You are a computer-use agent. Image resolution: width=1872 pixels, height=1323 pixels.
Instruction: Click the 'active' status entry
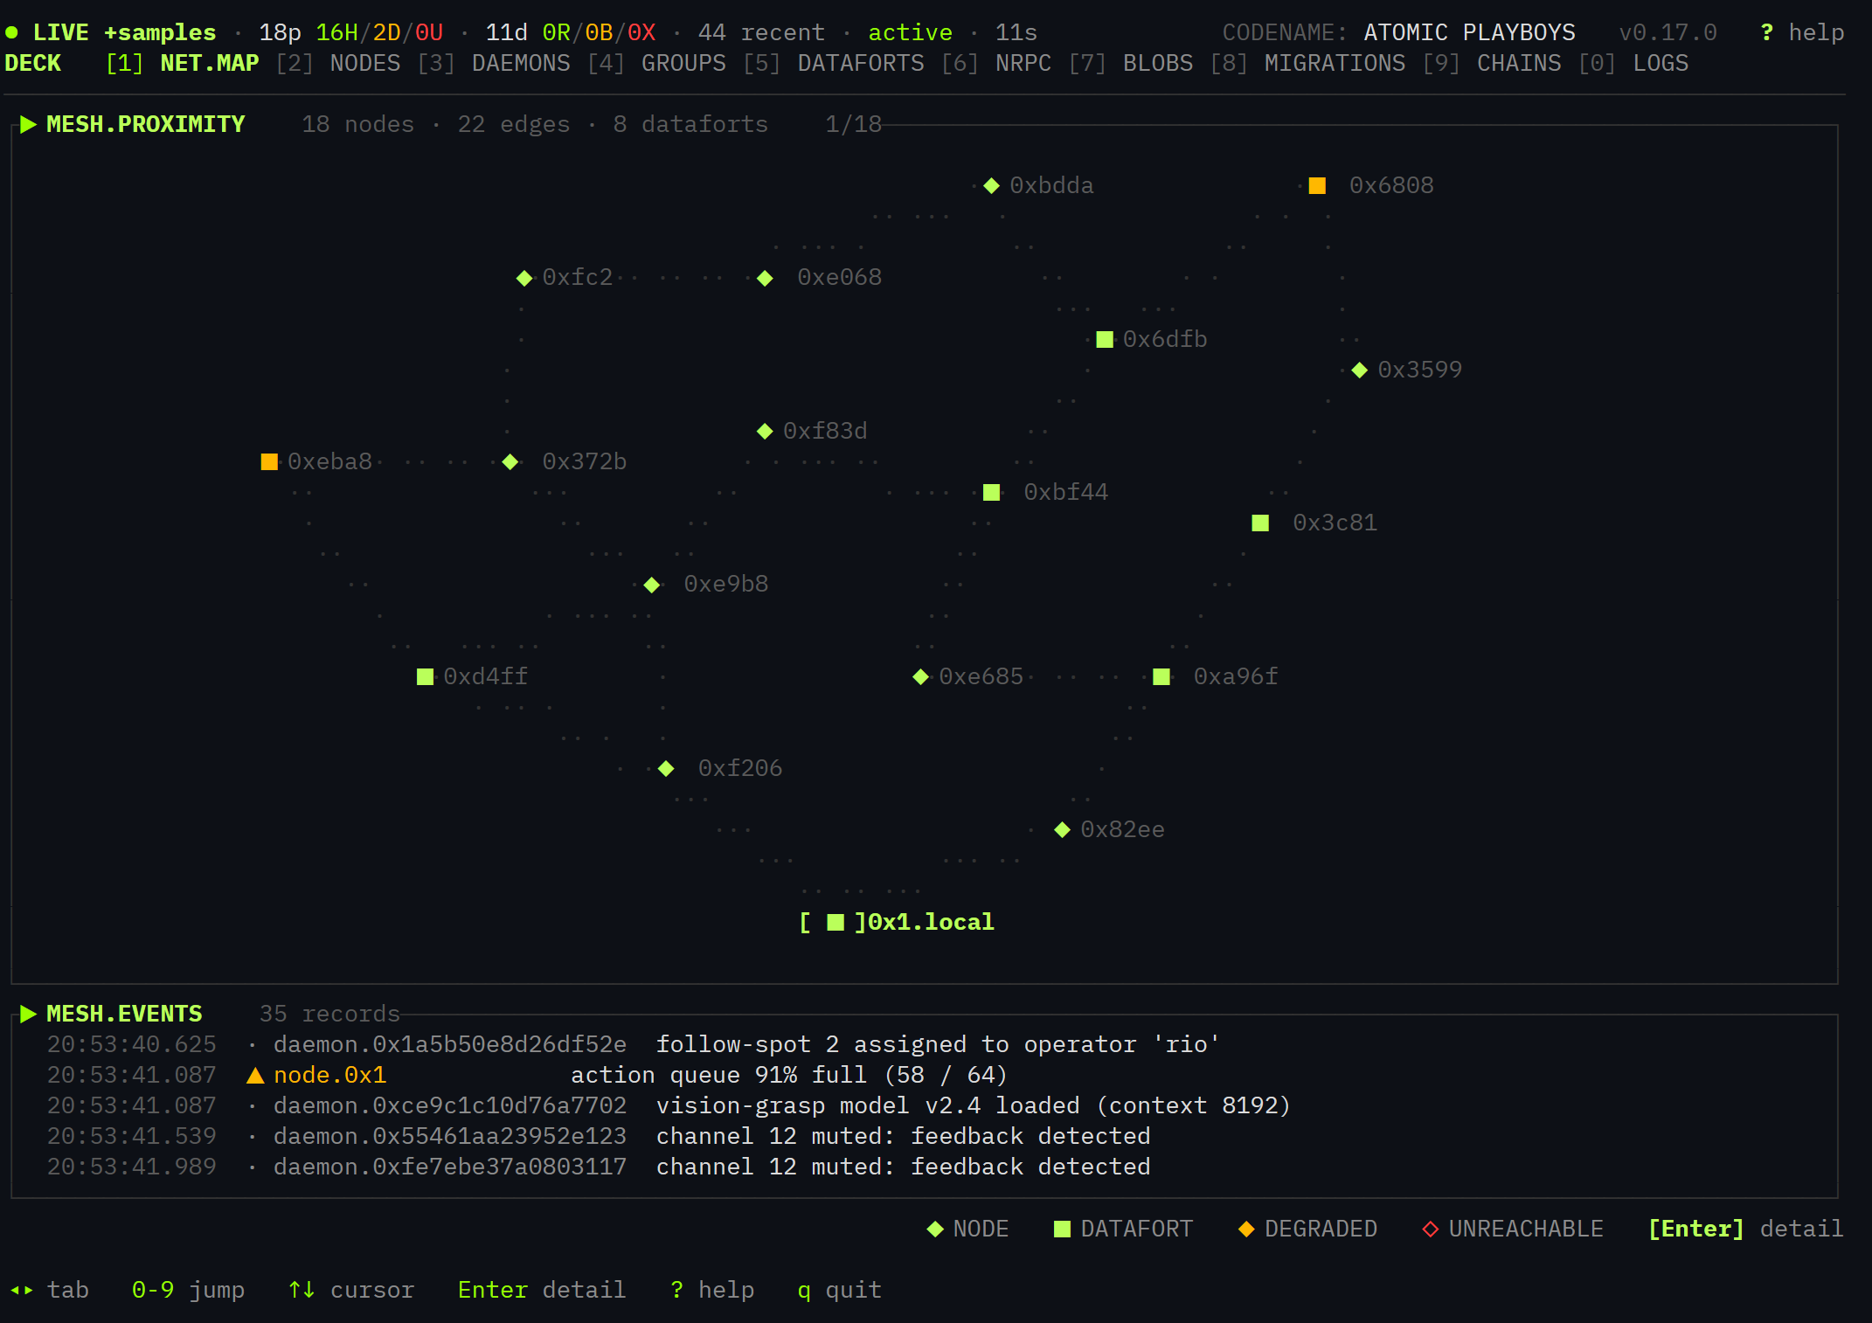coord(910,32)
